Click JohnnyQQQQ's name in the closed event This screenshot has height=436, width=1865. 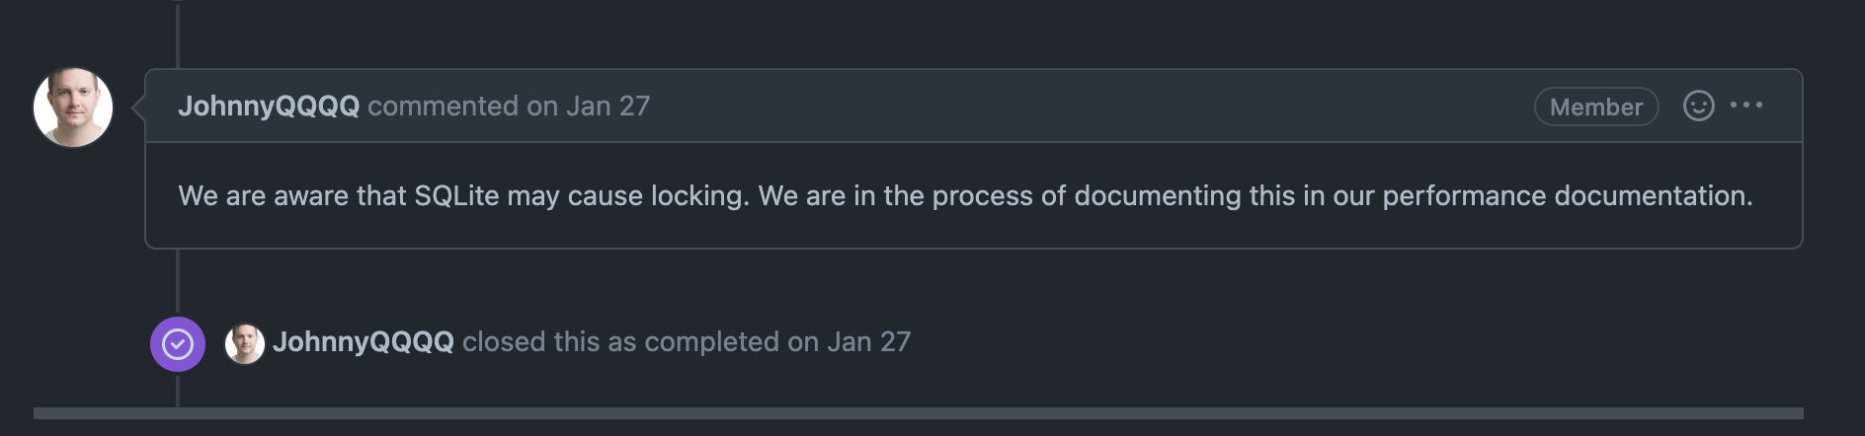(x=363, y=342)
